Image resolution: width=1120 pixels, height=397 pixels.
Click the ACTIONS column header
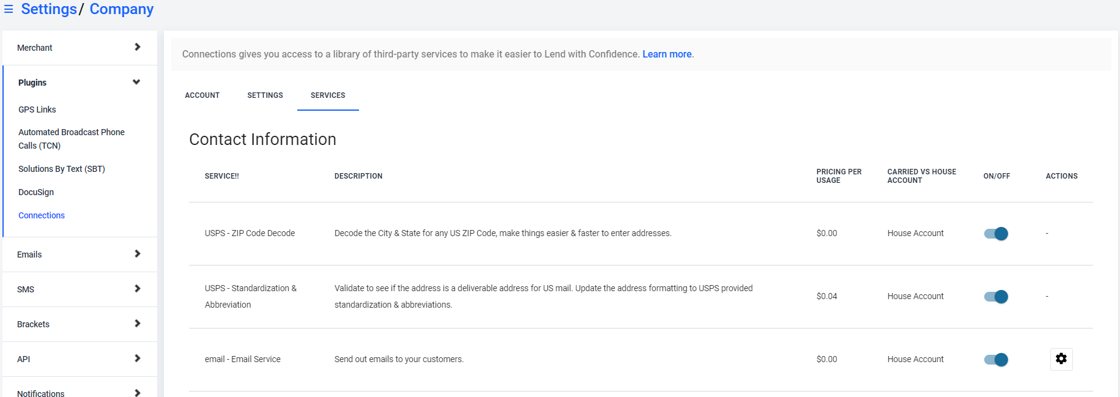coord(1062,176)
